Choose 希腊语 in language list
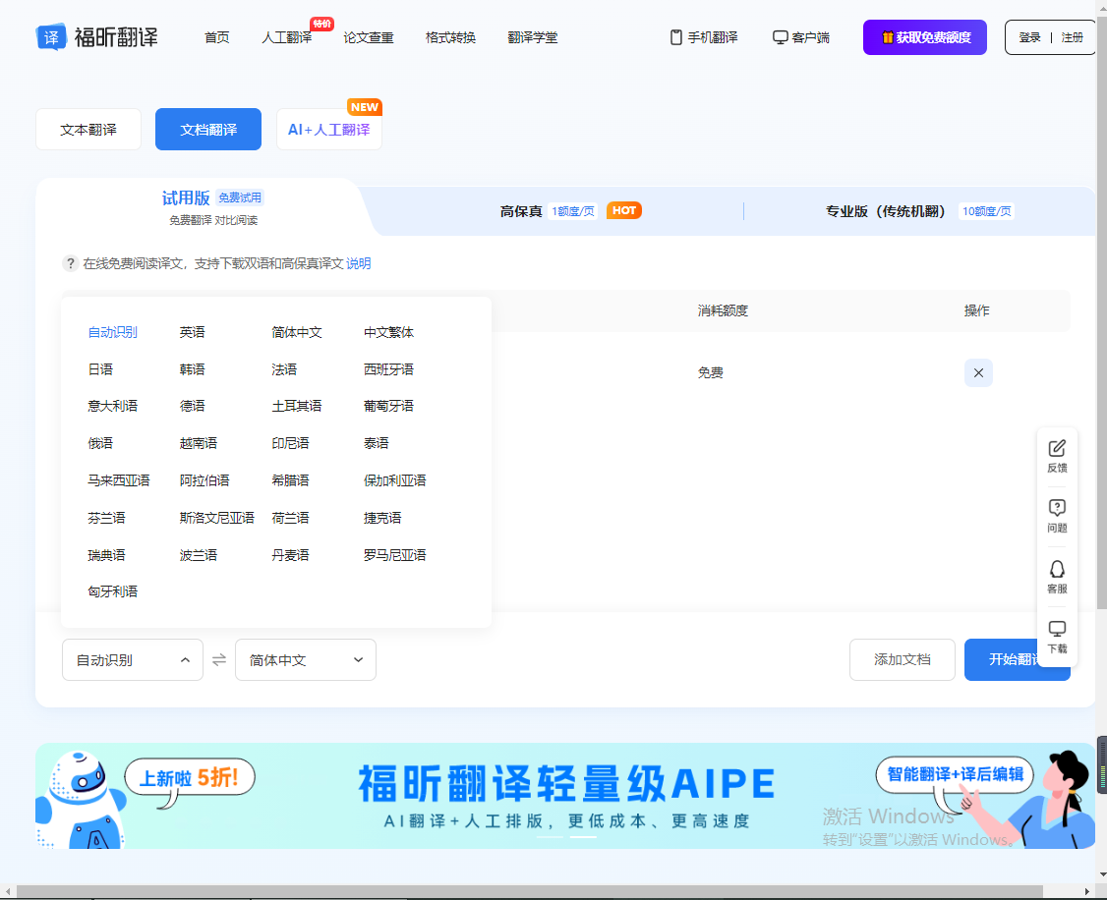This screenshot has width=1107, height=900. click(290, 481)
